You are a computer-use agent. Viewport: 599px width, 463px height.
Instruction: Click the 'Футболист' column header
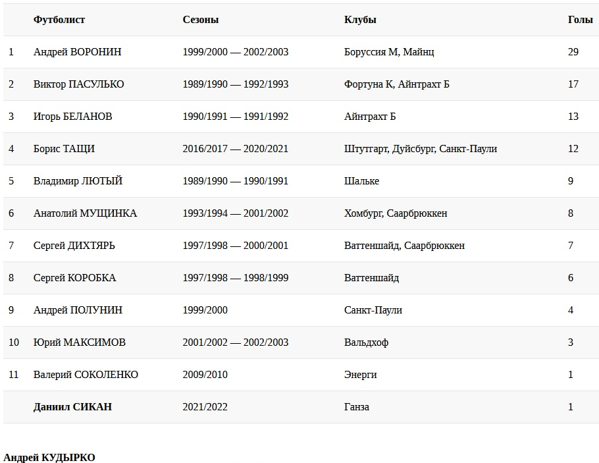tap(59, 20)
